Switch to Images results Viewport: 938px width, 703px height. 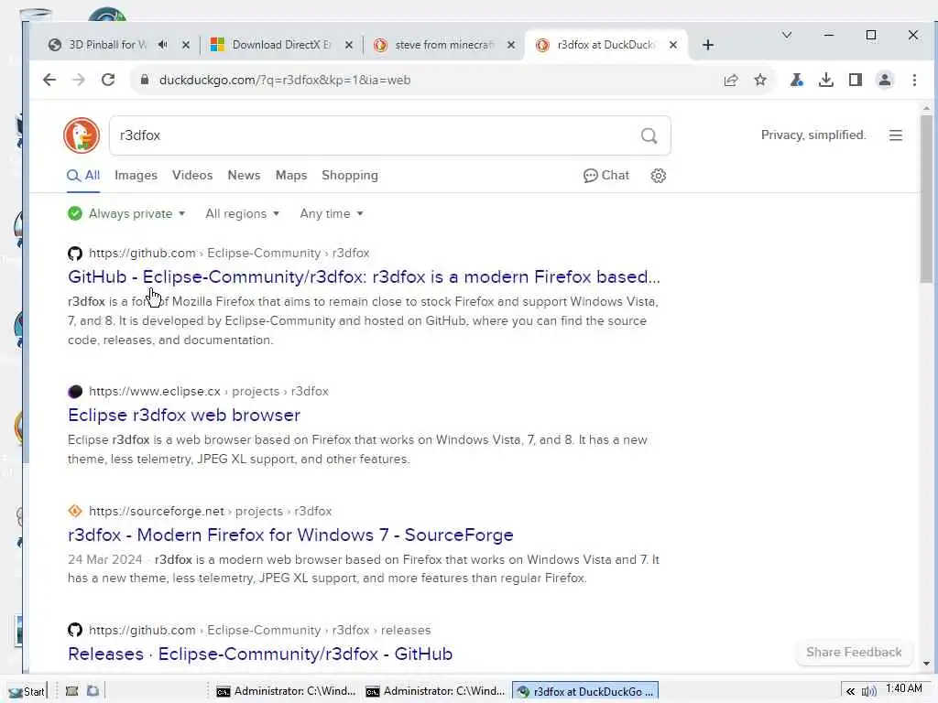[x=136, y=175]
